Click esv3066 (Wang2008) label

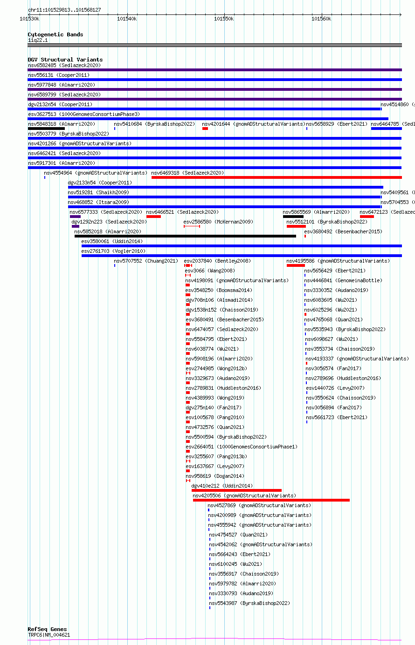210,271
